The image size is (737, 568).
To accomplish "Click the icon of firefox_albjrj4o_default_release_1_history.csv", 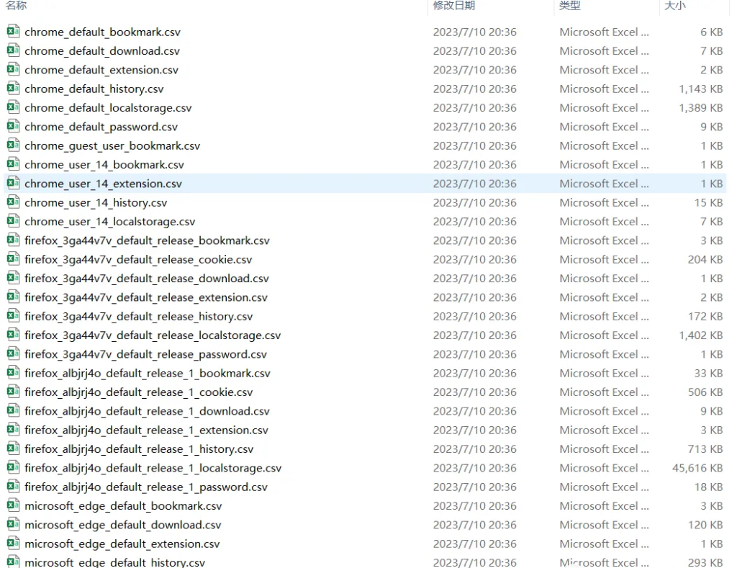I will coord(13,448).
